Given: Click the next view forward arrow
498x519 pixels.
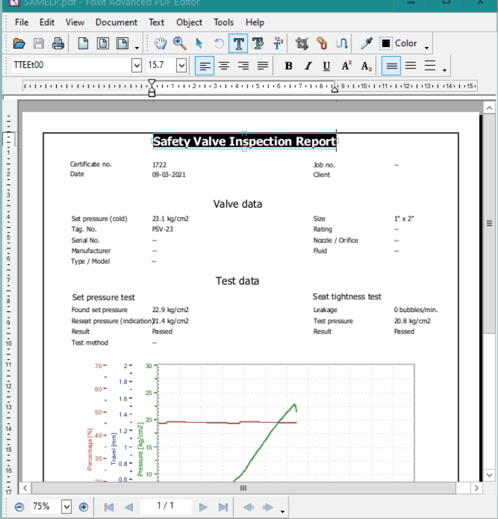Looking at the screenshot, I should [268, 507].
